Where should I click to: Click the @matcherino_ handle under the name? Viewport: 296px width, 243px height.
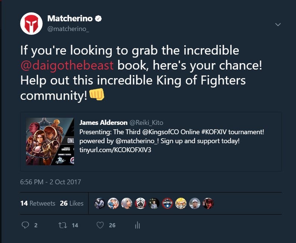(68, 29)
